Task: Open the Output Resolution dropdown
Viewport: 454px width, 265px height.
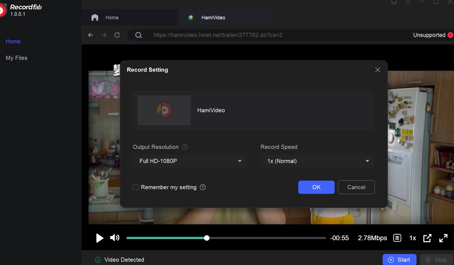Action: click(x=190, y=161)
